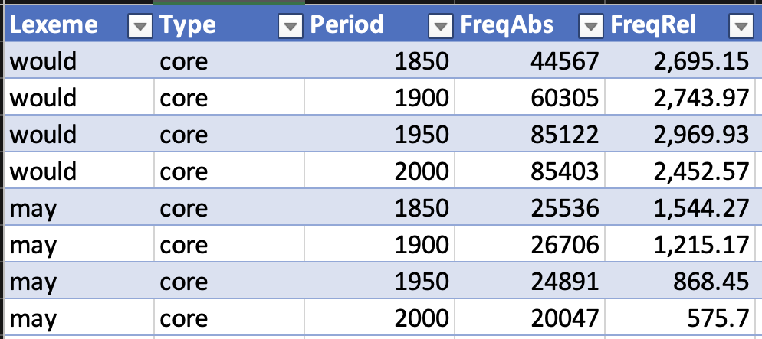
Task: Click the FreqRel cell 1,215.17
Action: click(697, 245)
